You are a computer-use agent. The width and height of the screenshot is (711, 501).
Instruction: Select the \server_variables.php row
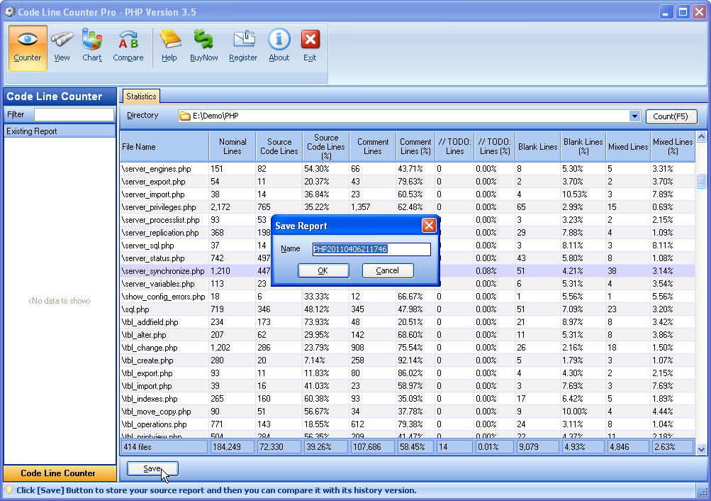tap(407, 284)
